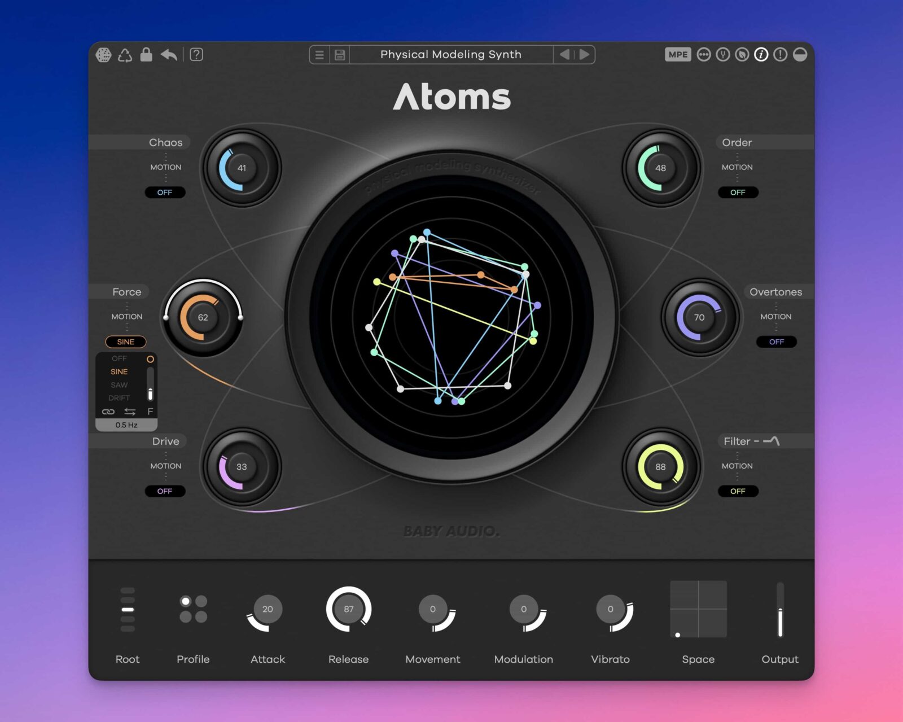Open help via question mark icon
Viewport: 903px width, 722px height.
[196, 55]
